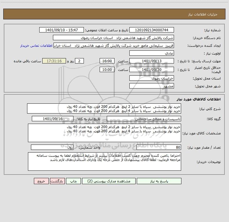Click the اطلاعات کالاهای مورد نیاز section heading
229x222 pixels.
(199, 99)
